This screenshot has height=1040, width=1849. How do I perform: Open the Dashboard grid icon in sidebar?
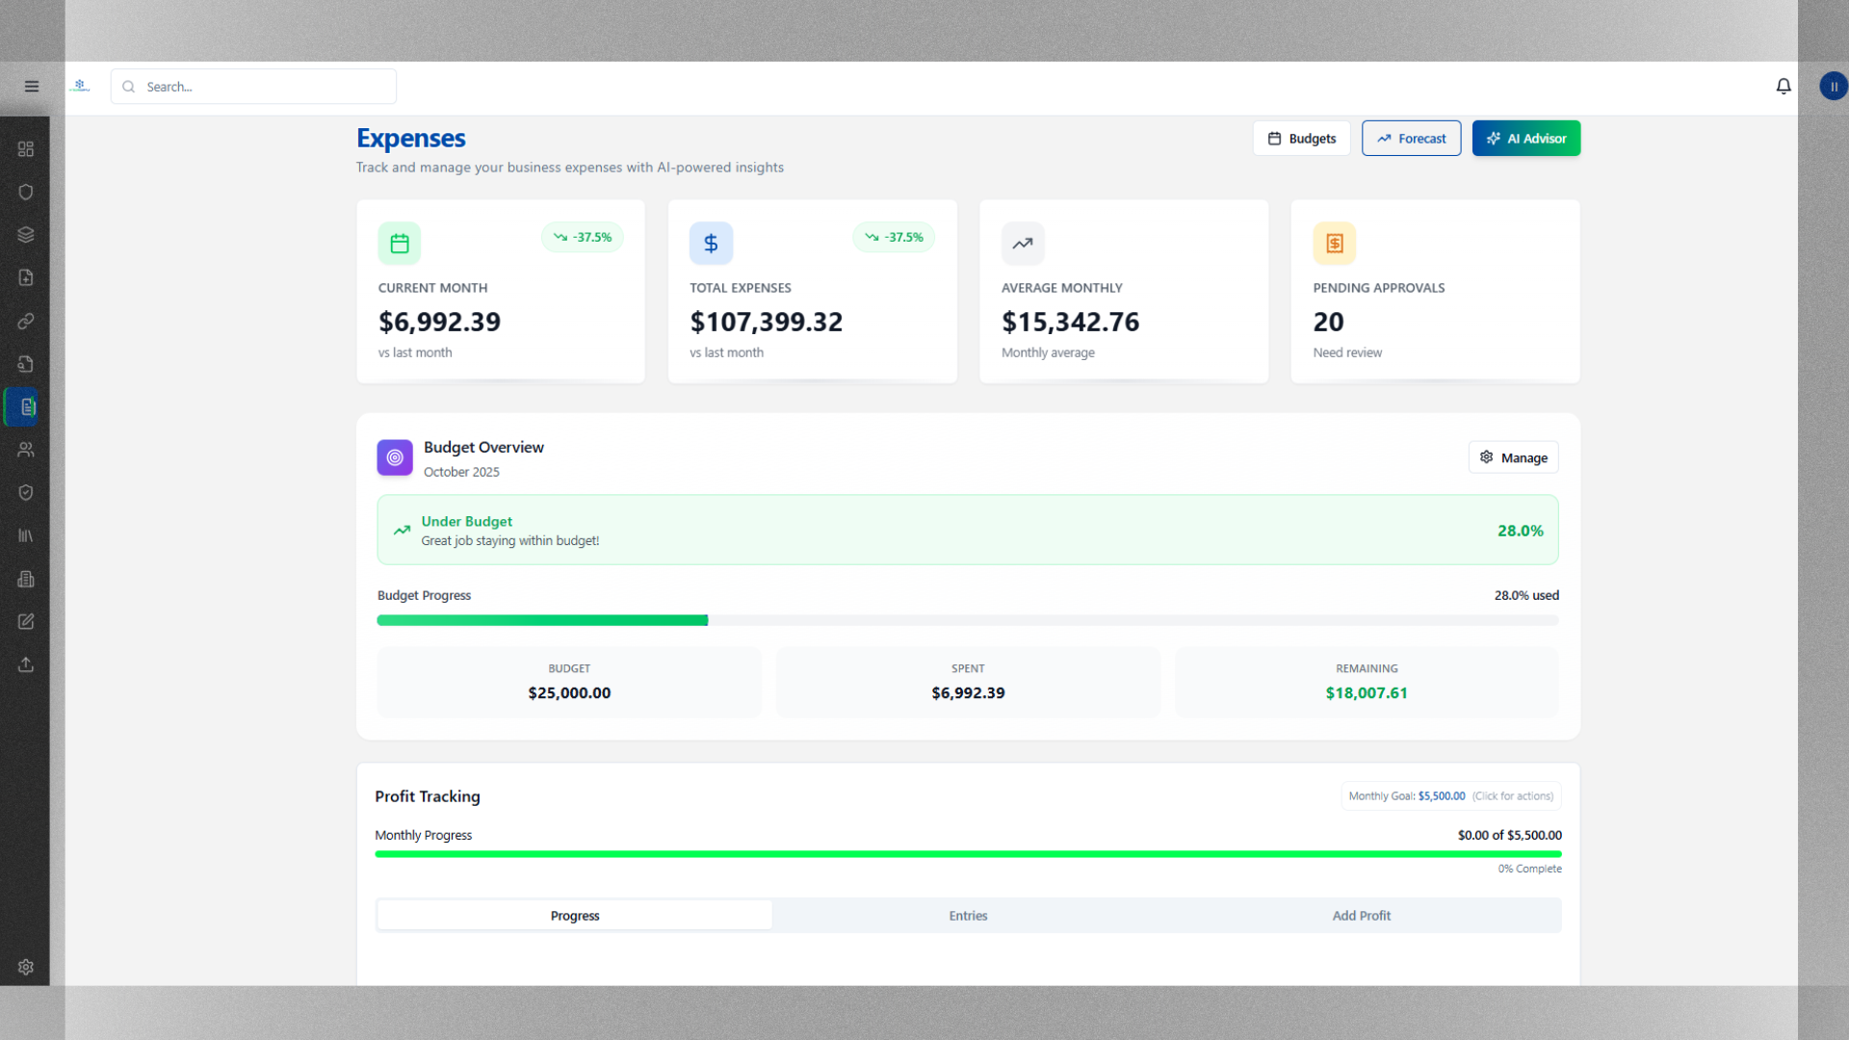[x=26, y=149]
